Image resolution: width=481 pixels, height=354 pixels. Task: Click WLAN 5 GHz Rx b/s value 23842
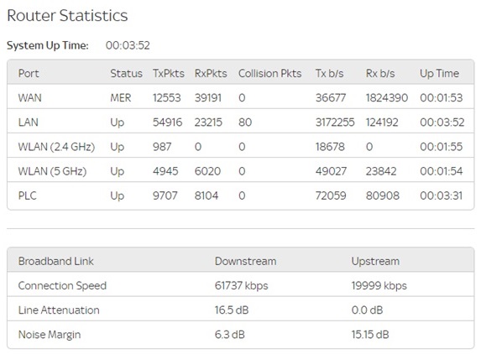coord(381,171)
